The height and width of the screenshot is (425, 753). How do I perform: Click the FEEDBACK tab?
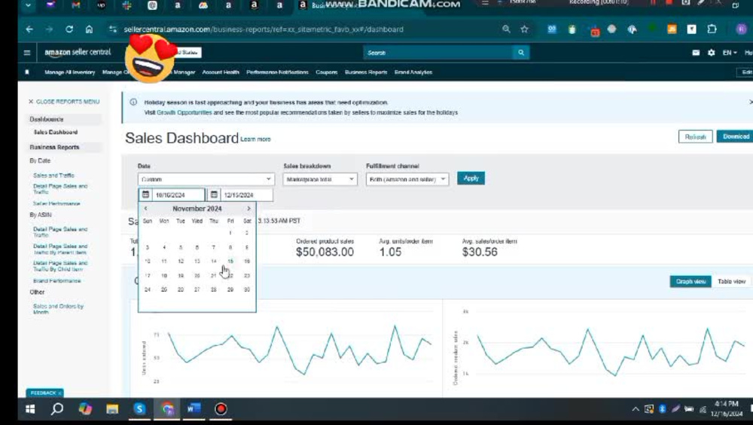click(x=44, y=393)
